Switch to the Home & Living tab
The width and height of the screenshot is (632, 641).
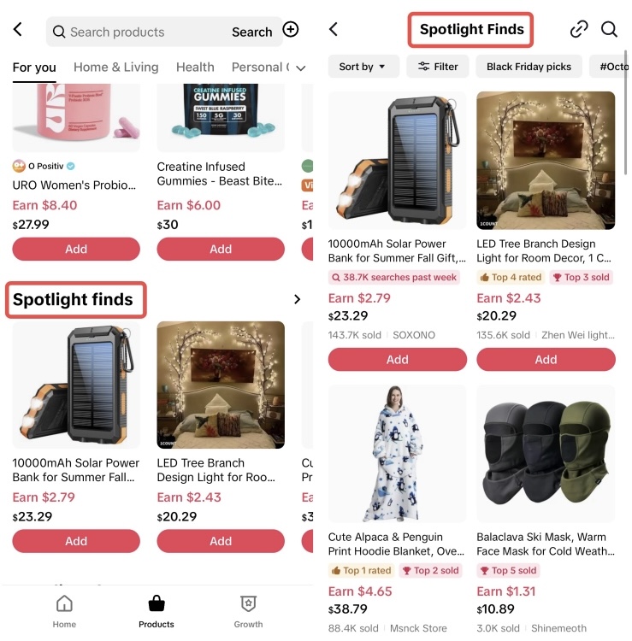pos(115,67)
